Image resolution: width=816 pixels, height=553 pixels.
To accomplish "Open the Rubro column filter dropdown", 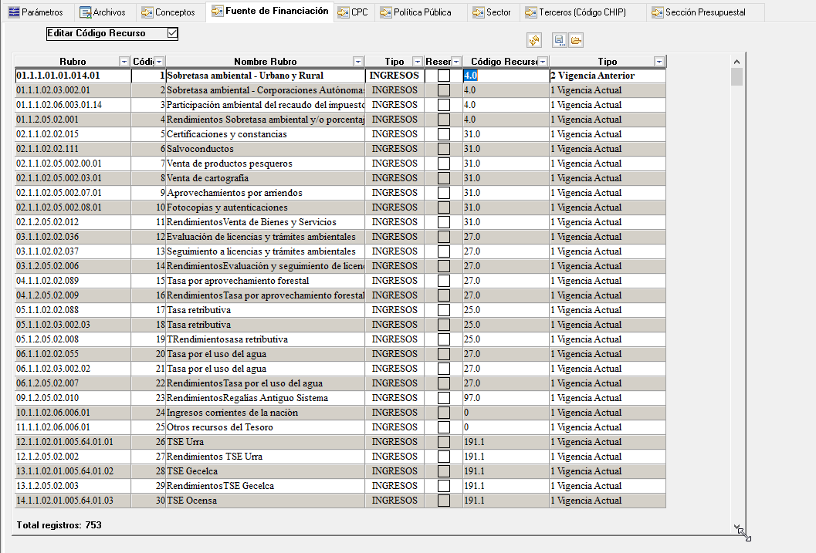I will tap(124, 62).
